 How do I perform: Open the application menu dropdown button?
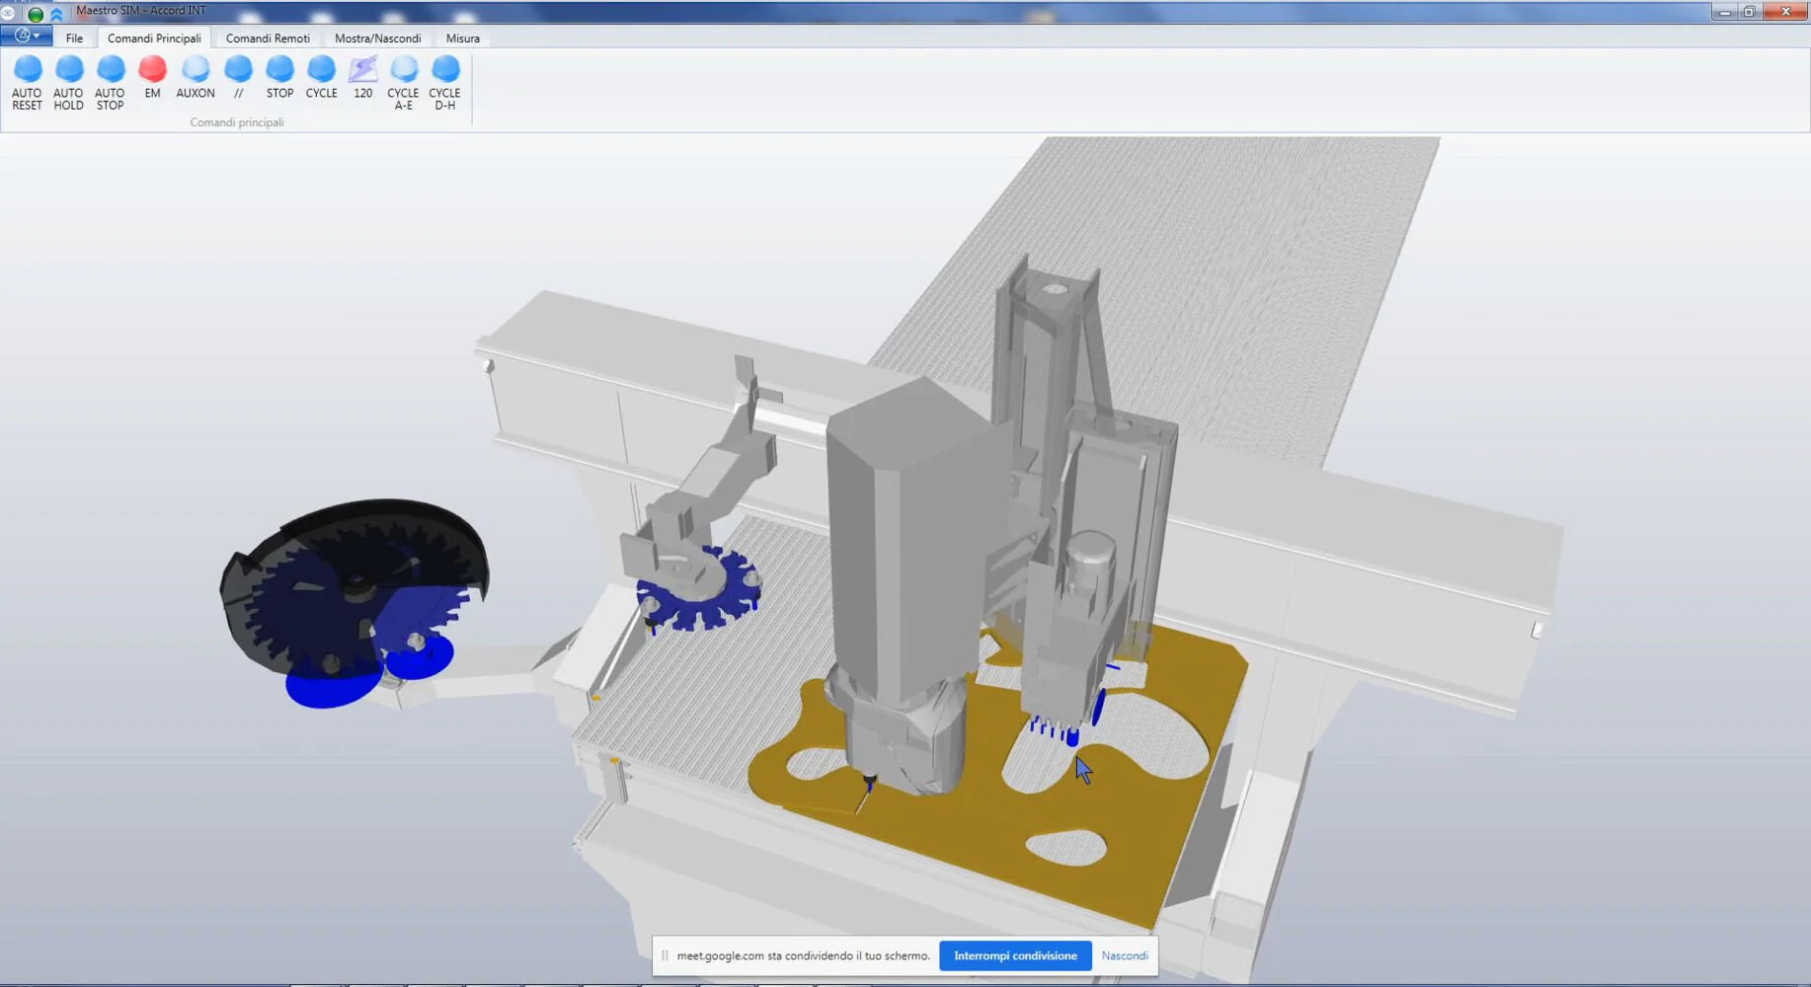[27, 37]
